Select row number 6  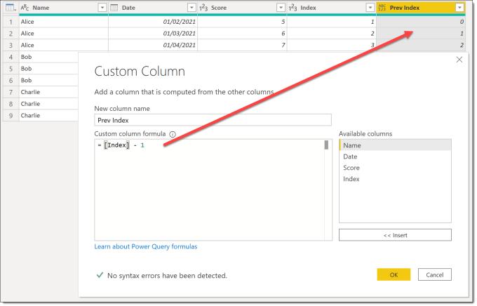[11, 81]
